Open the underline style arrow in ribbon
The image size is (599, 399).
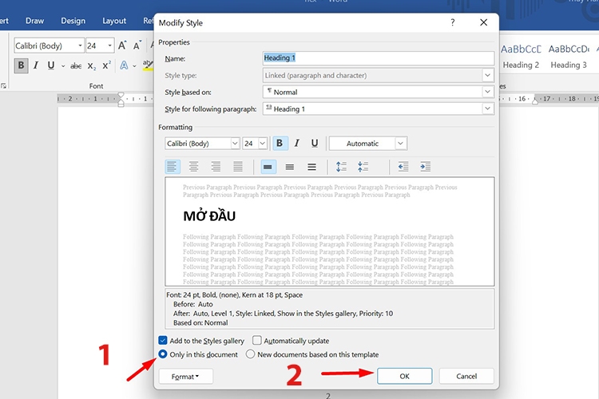[x=62, y=66]
